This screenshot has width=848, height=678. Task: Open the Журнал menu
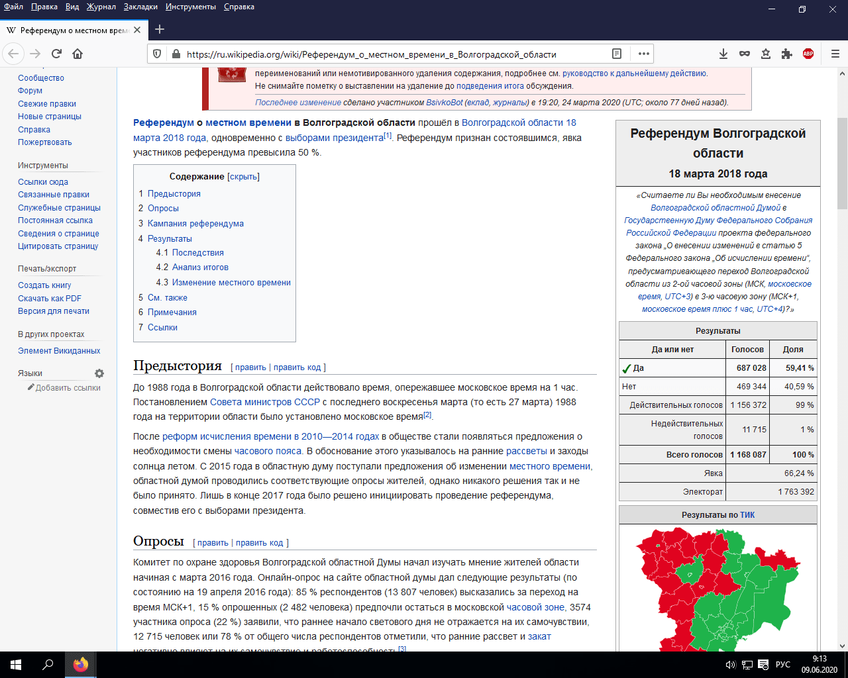click(101, 7)
